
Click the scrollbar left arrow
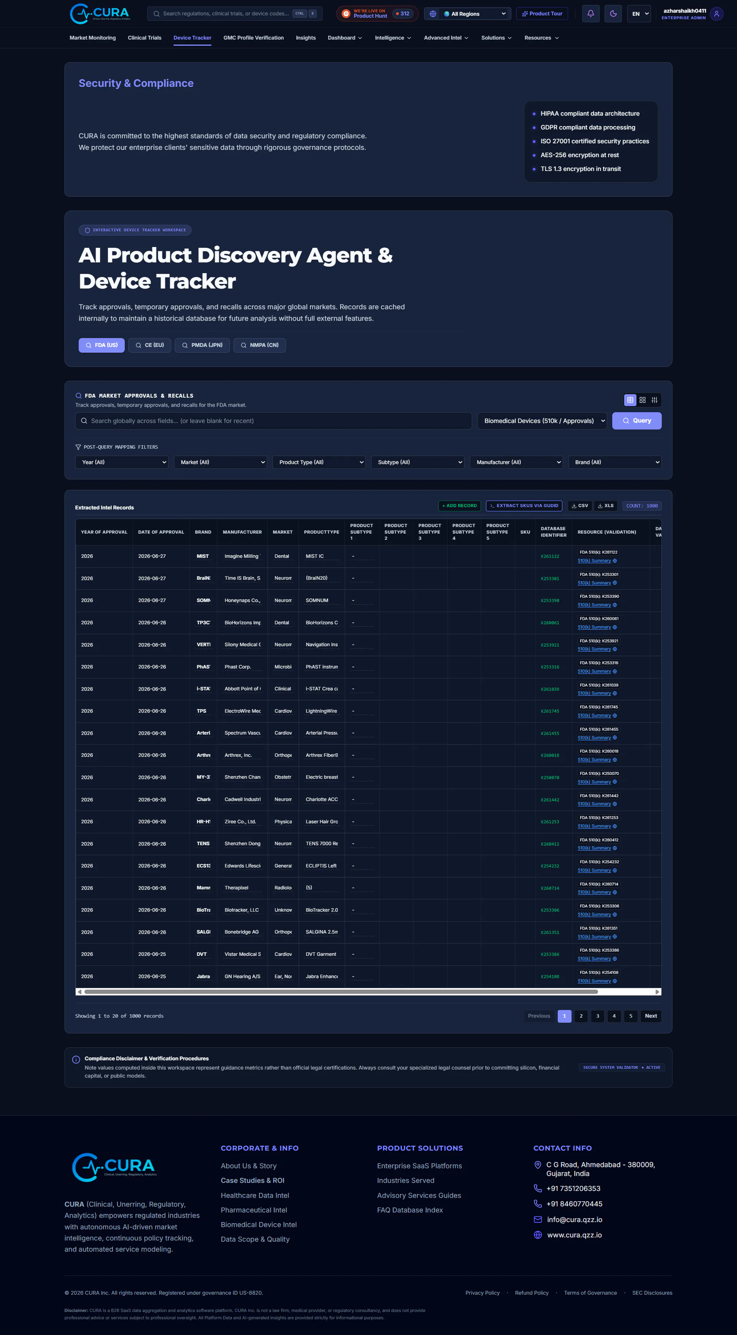[x=79, y=992]
